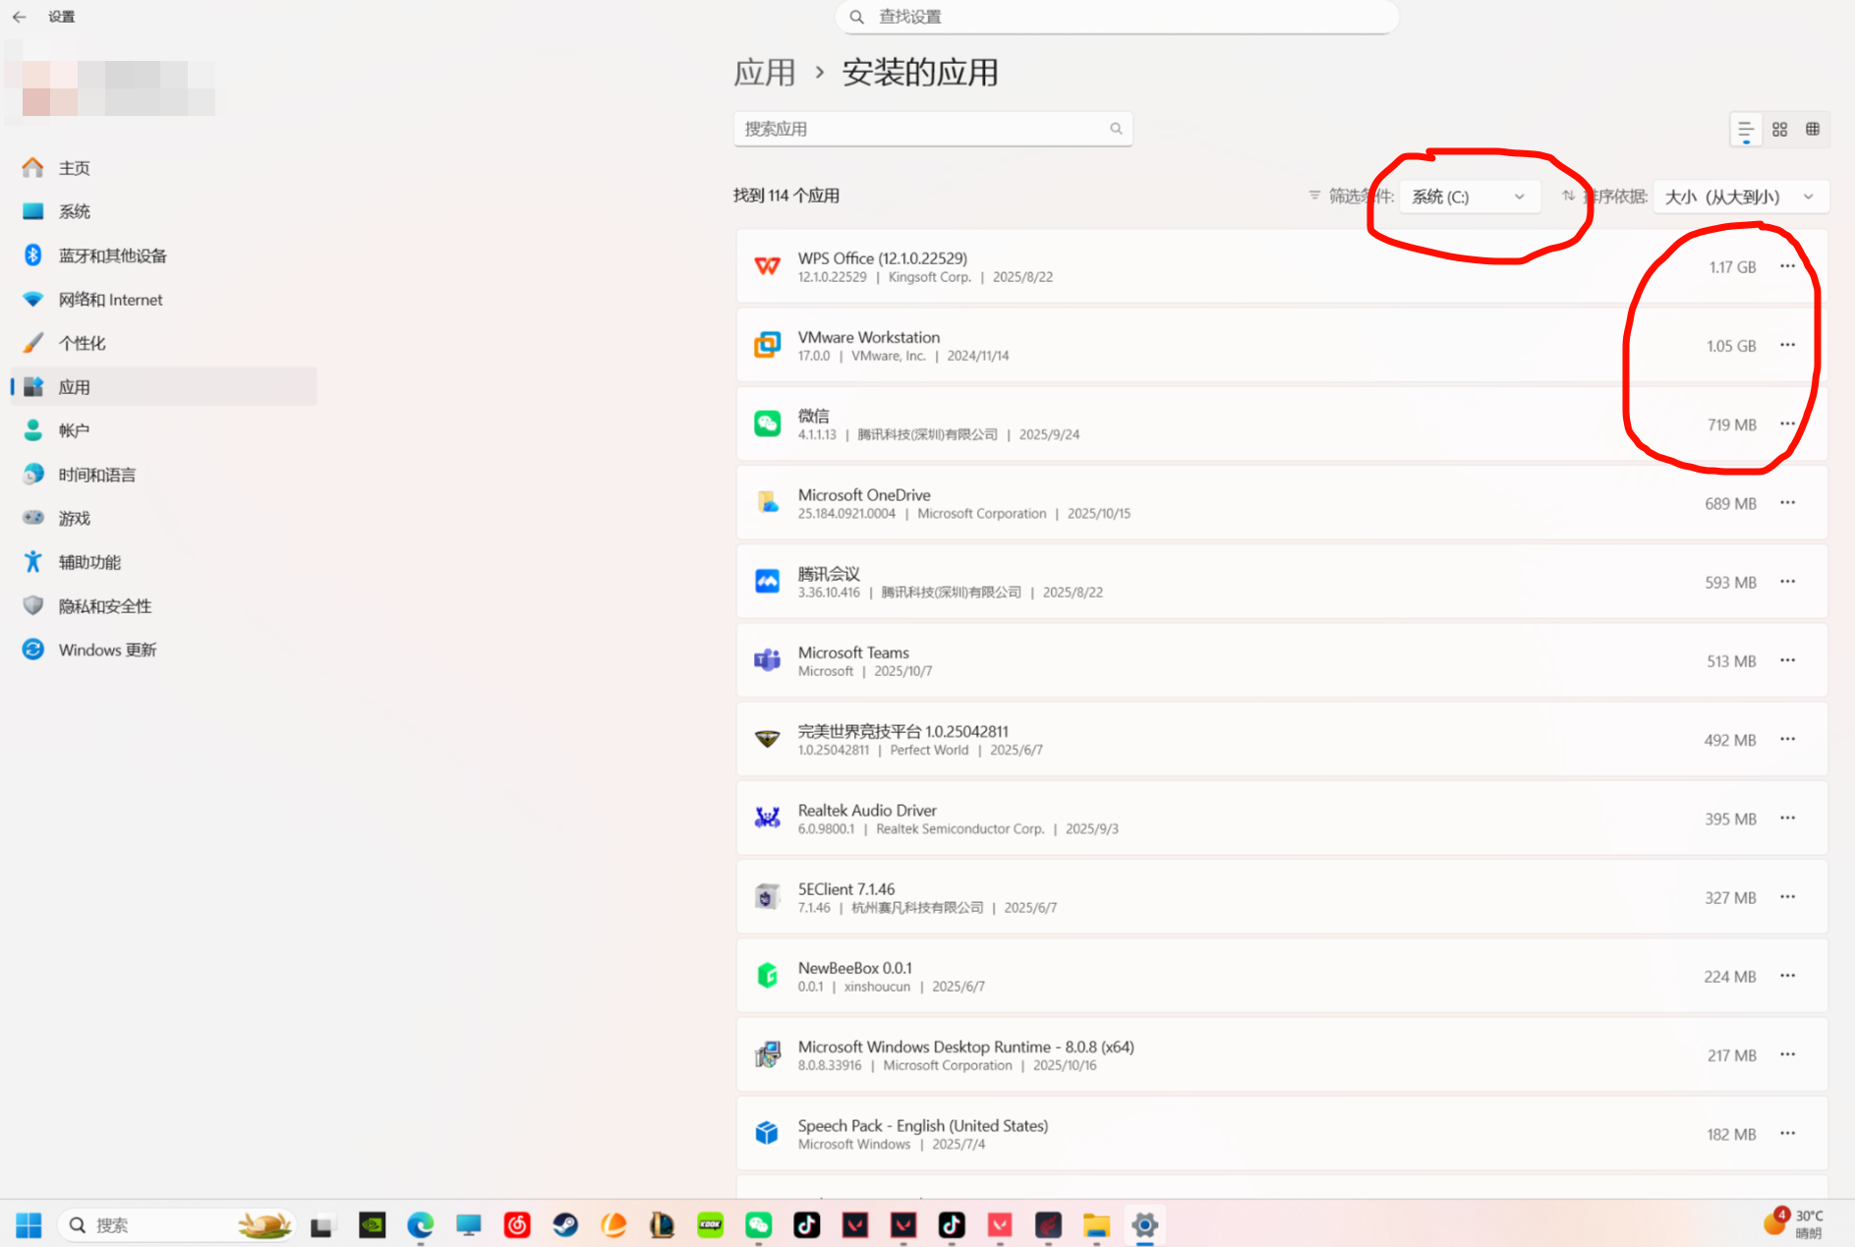Switch the app list to grid view
Screen dimensions: 1855x1247
pyautogui.click(x=1779, y=130)
